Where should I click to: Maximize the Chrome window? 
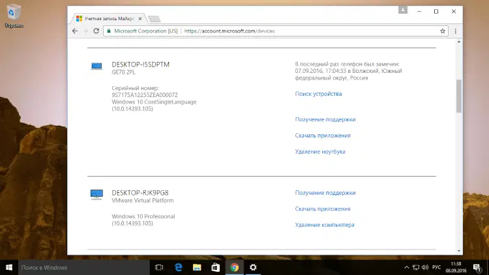point(436,12)
